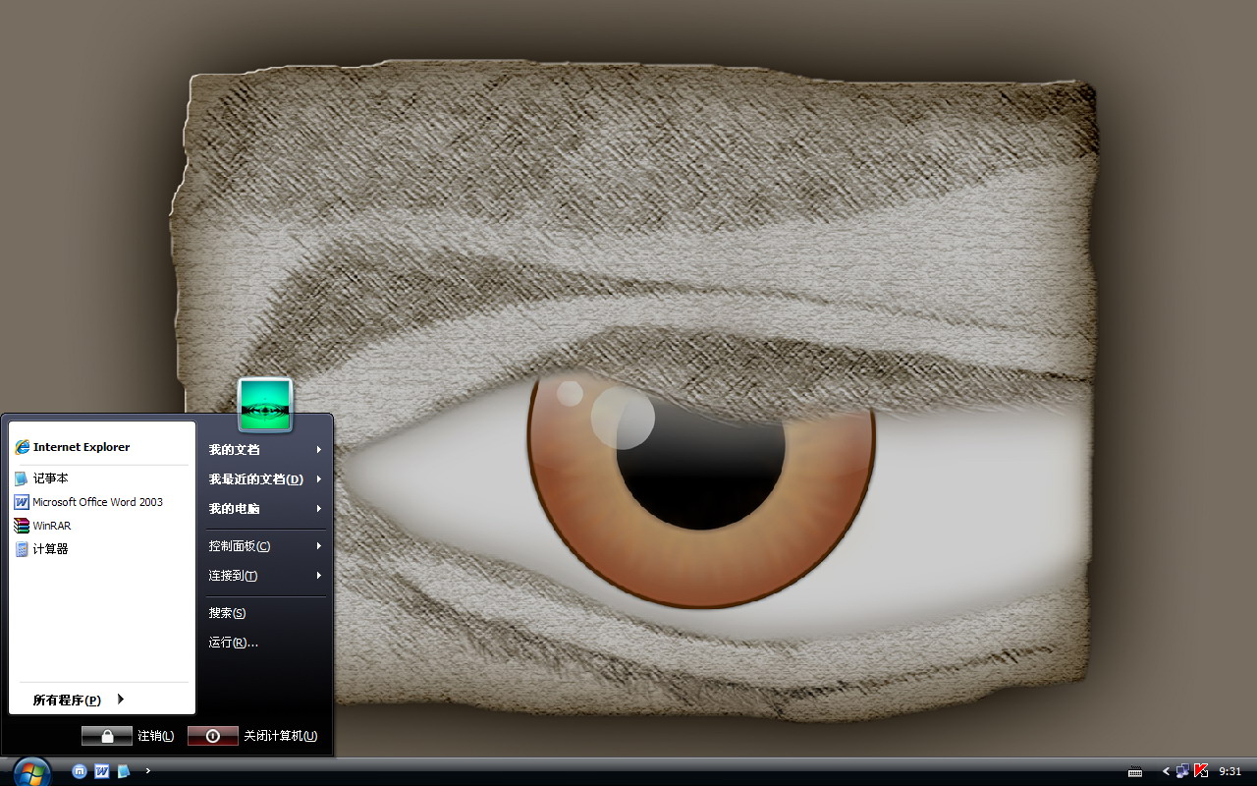
Task: Open 我的文档 (My Documents)
Action: coord(265,449)
